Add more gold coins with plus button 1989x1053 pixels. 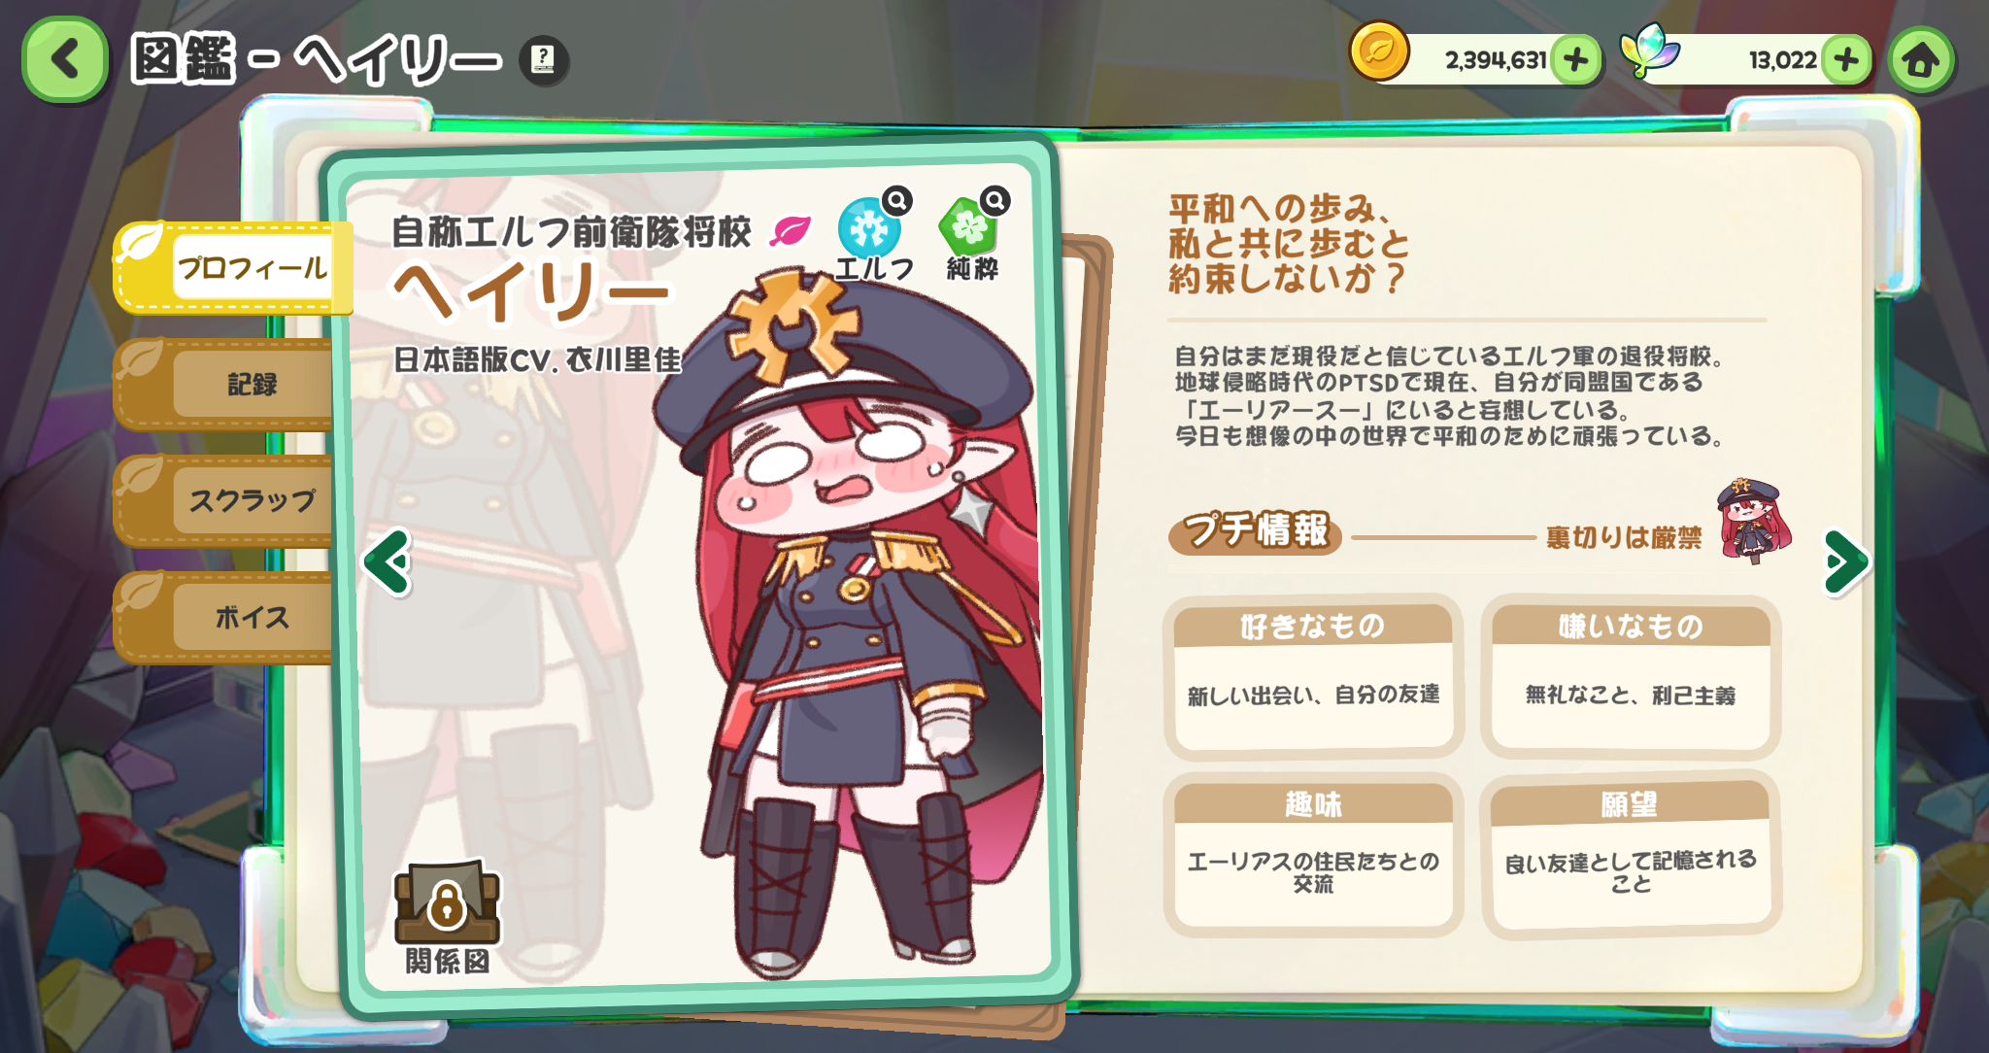click(x=1576, y=60)
